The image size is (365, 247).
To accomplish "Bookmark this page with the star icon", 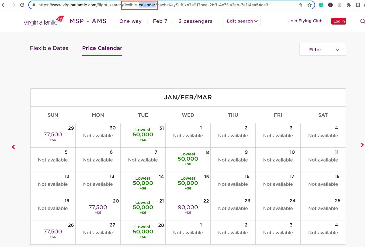I will [309, 5].
